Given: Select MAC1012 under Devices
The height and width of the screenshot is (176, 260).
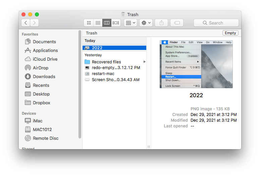Looking at the screenshot, I should [x=42, y=130].
